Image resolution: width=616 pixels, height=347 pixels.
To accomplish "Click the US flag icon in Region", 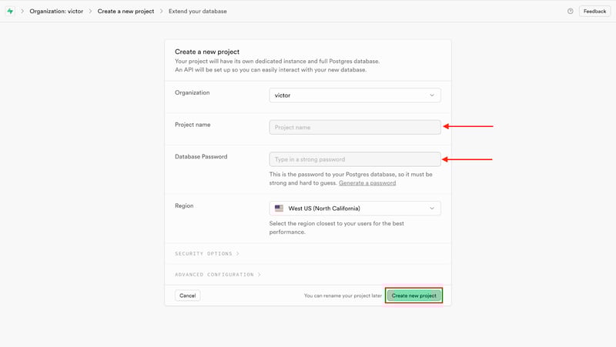I will click(279, 208).
